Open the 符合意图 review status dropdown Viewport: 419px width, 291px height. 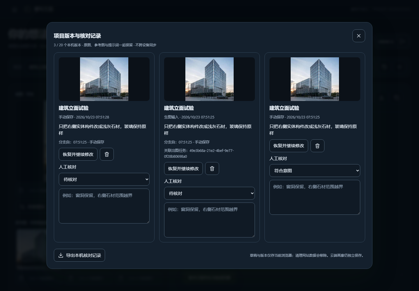(315, 171)
